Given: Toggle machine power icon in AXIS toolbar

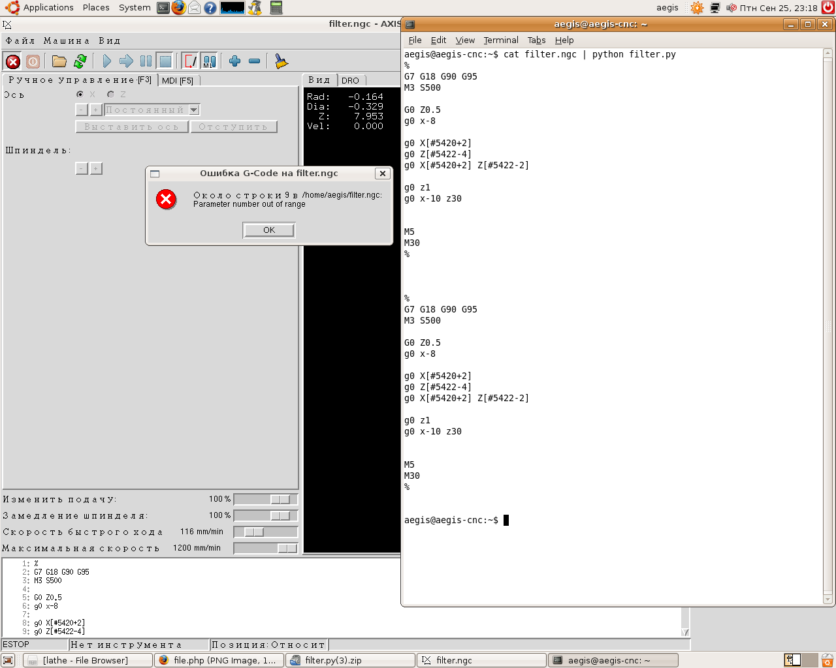Looking at the screenshot, I should [33, 61].
